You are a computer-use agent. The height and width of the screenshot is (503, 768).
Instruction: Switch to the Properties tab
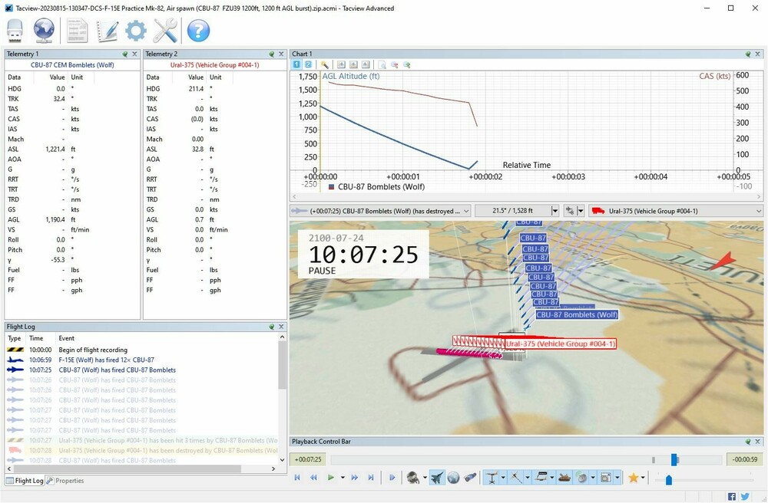click(x=65, y=481)
